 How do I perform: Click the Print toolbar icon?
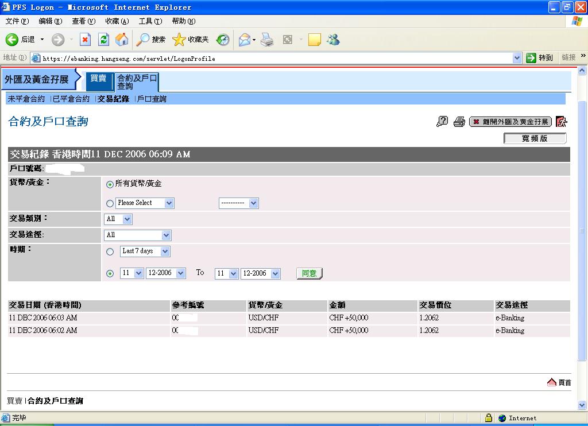click(x=267, y=40)
